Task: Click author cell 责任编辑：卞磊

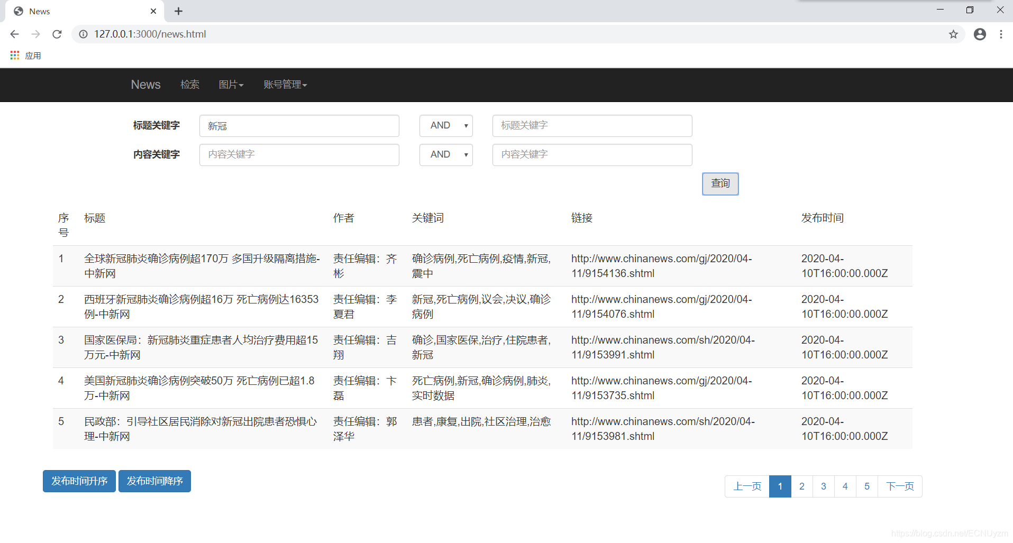Action: (x=365, y=388)
